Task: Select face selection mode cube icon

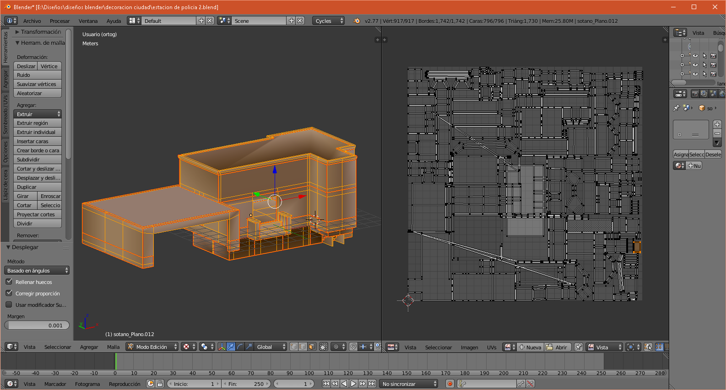Action: tap(312, 347)
